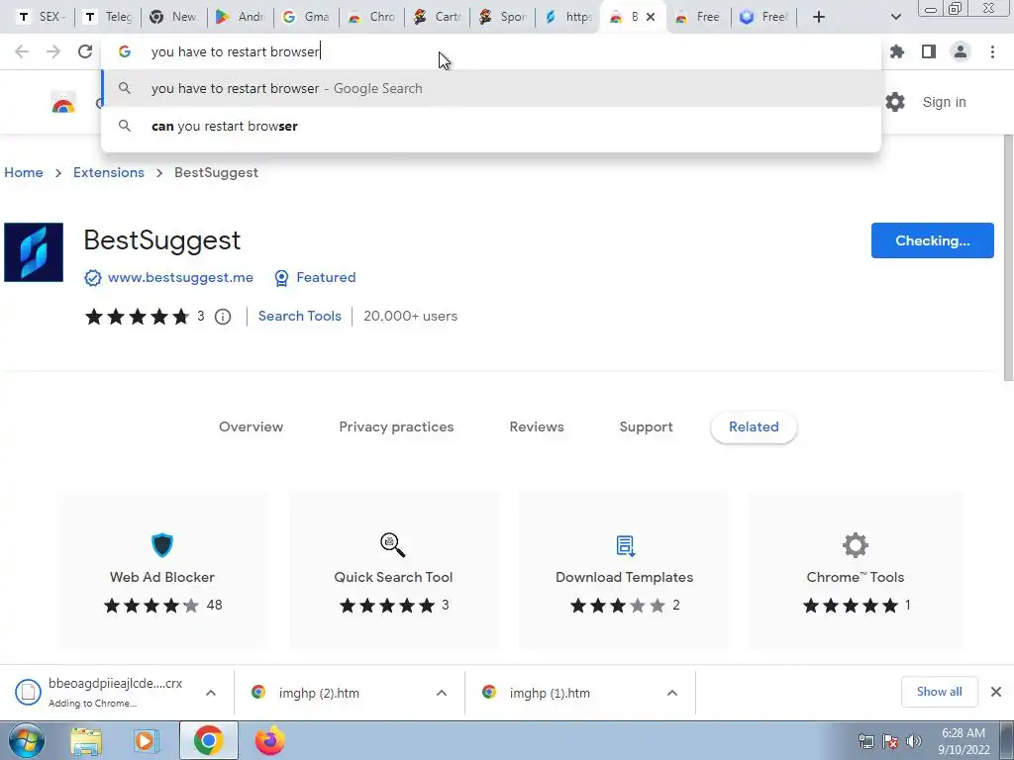Select 'can you restart browser' suggestion
The image size is (1014, 760).
click(x=491, y=126)
